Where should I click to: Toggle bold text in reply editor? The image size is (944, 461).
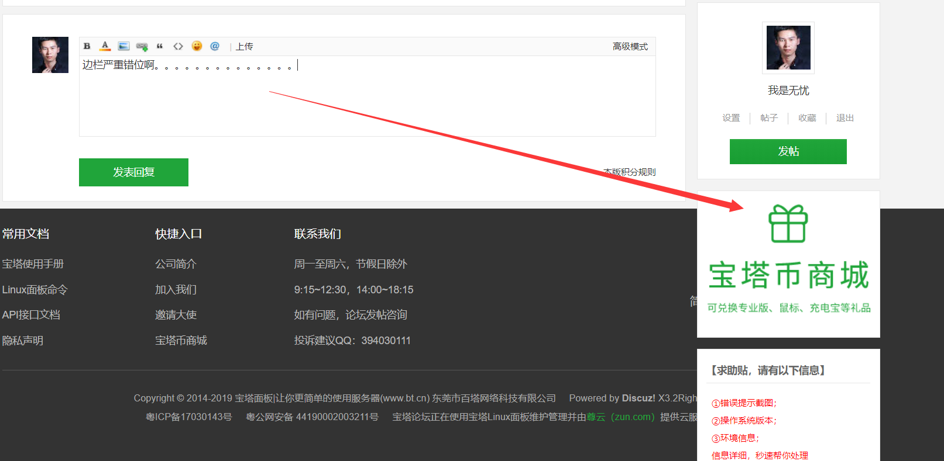coord(87,46)
